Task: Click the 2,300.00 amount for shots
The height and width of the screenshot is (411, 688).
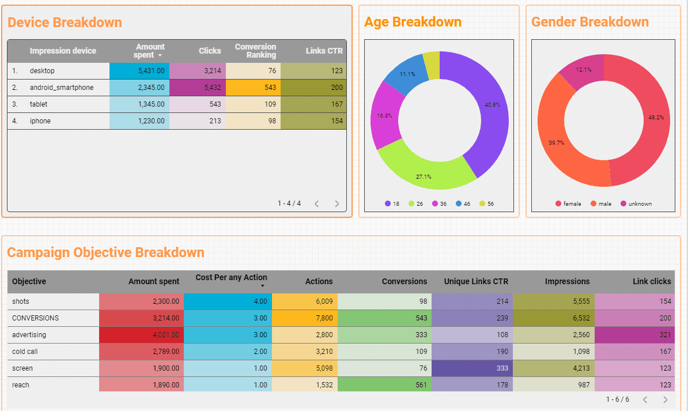Action: (x=141, y=301)
